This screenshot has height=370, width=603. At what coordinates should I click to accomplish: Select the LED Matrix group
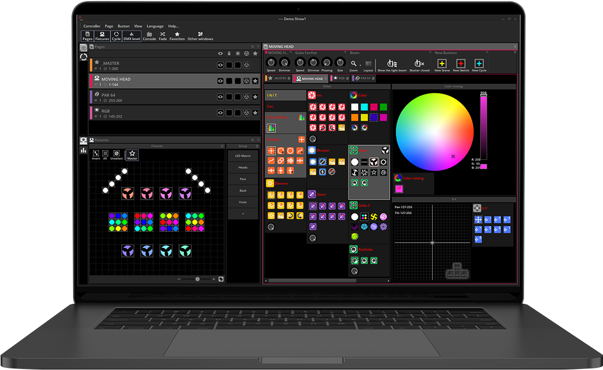tap(243, 156)
